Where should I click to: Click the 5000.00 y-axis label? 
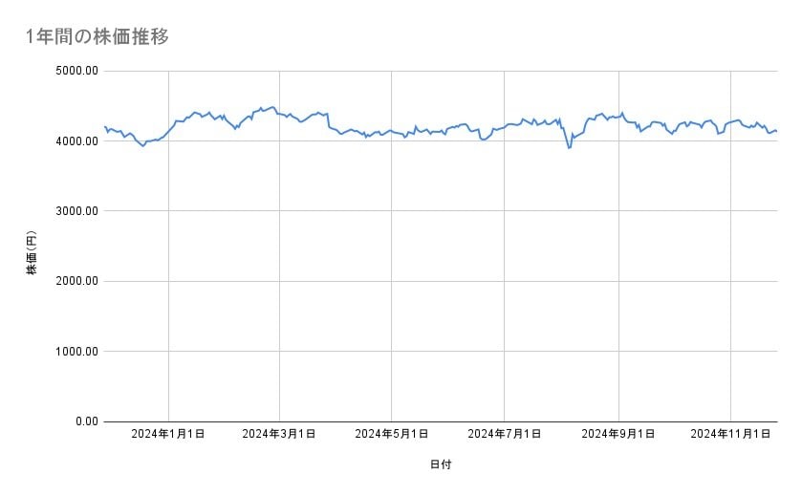coord(76,71)
